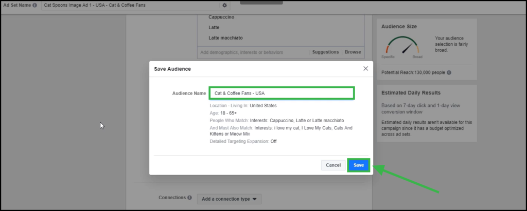The height and width of the screenshot is (211, 527).
Task: Click the Potential Reach: 130,000 people text
Action: coord(413,72)
